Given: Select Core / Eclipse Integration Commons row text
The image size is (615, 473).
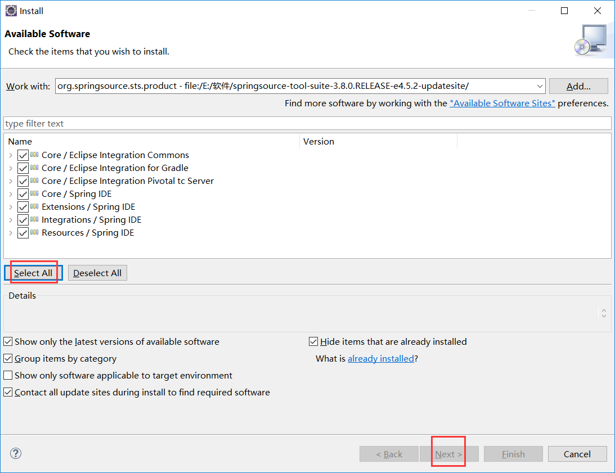Looking at the screenshot, I should pyautogui.click(x=115, y=155).
